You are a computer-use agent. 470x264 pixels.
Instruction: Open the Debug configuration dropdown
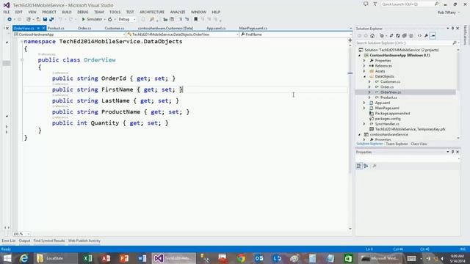[127, 19]
